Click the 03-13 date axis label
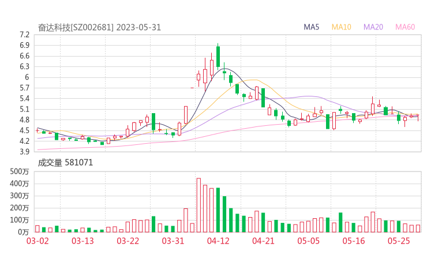Viewport: 427px width, 254px height. 83,241
